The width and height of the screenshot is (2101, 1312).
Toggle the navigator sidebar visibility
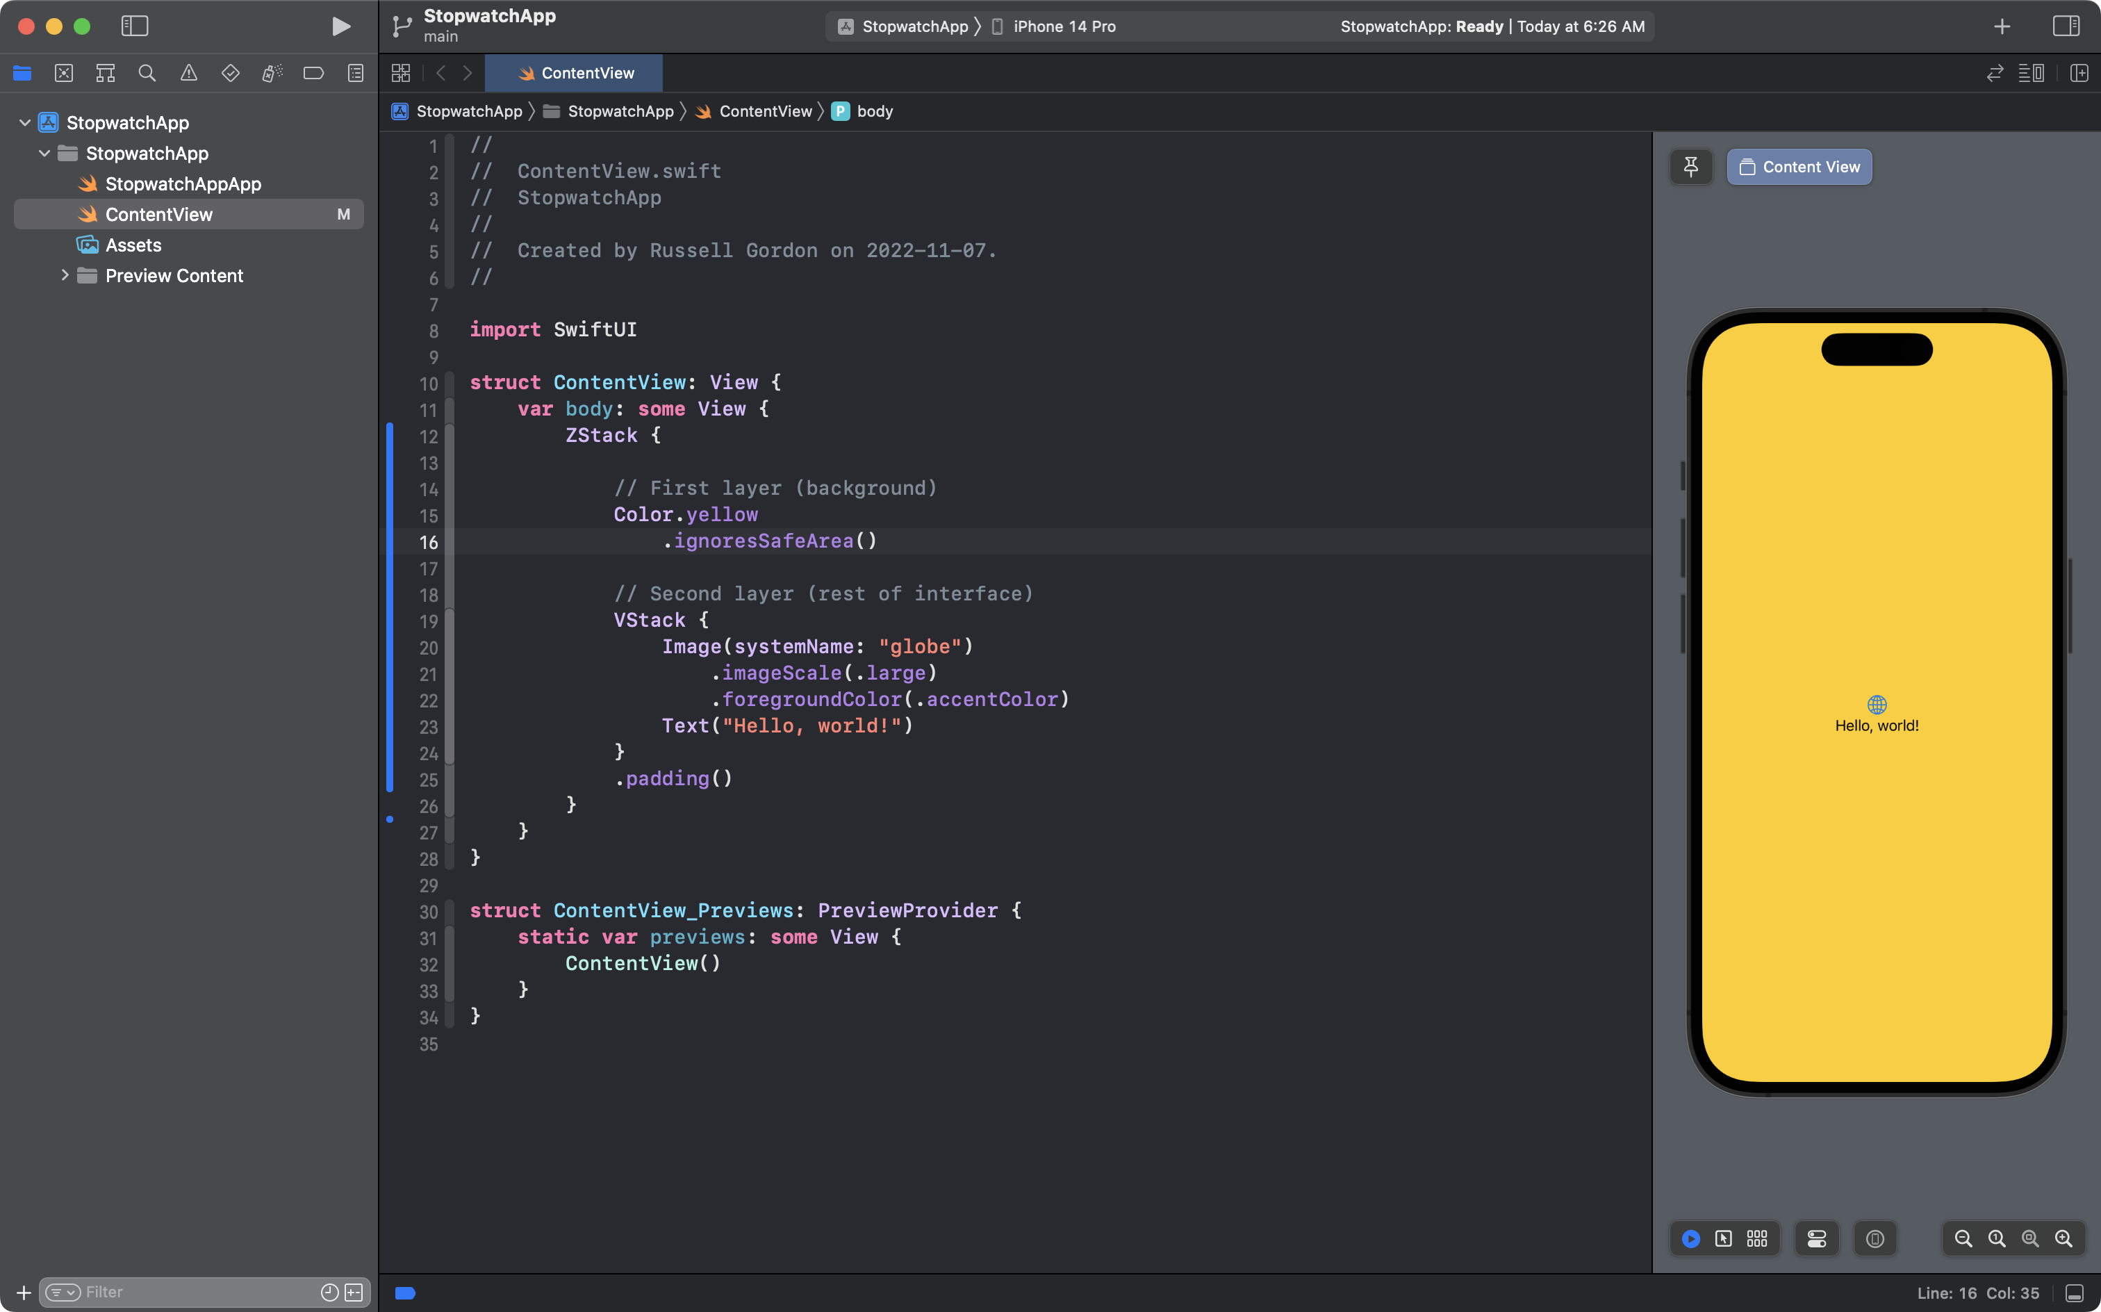(x=133, y=26)
